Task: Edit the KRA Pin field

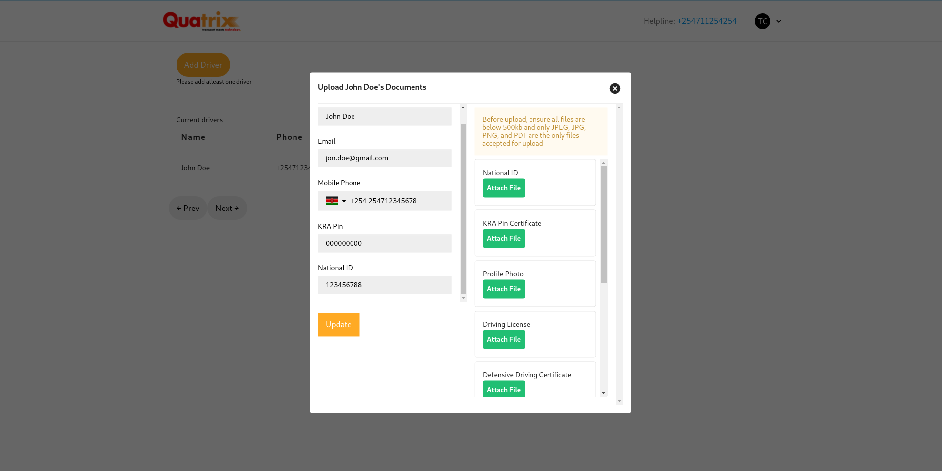Action: [385, 243]
